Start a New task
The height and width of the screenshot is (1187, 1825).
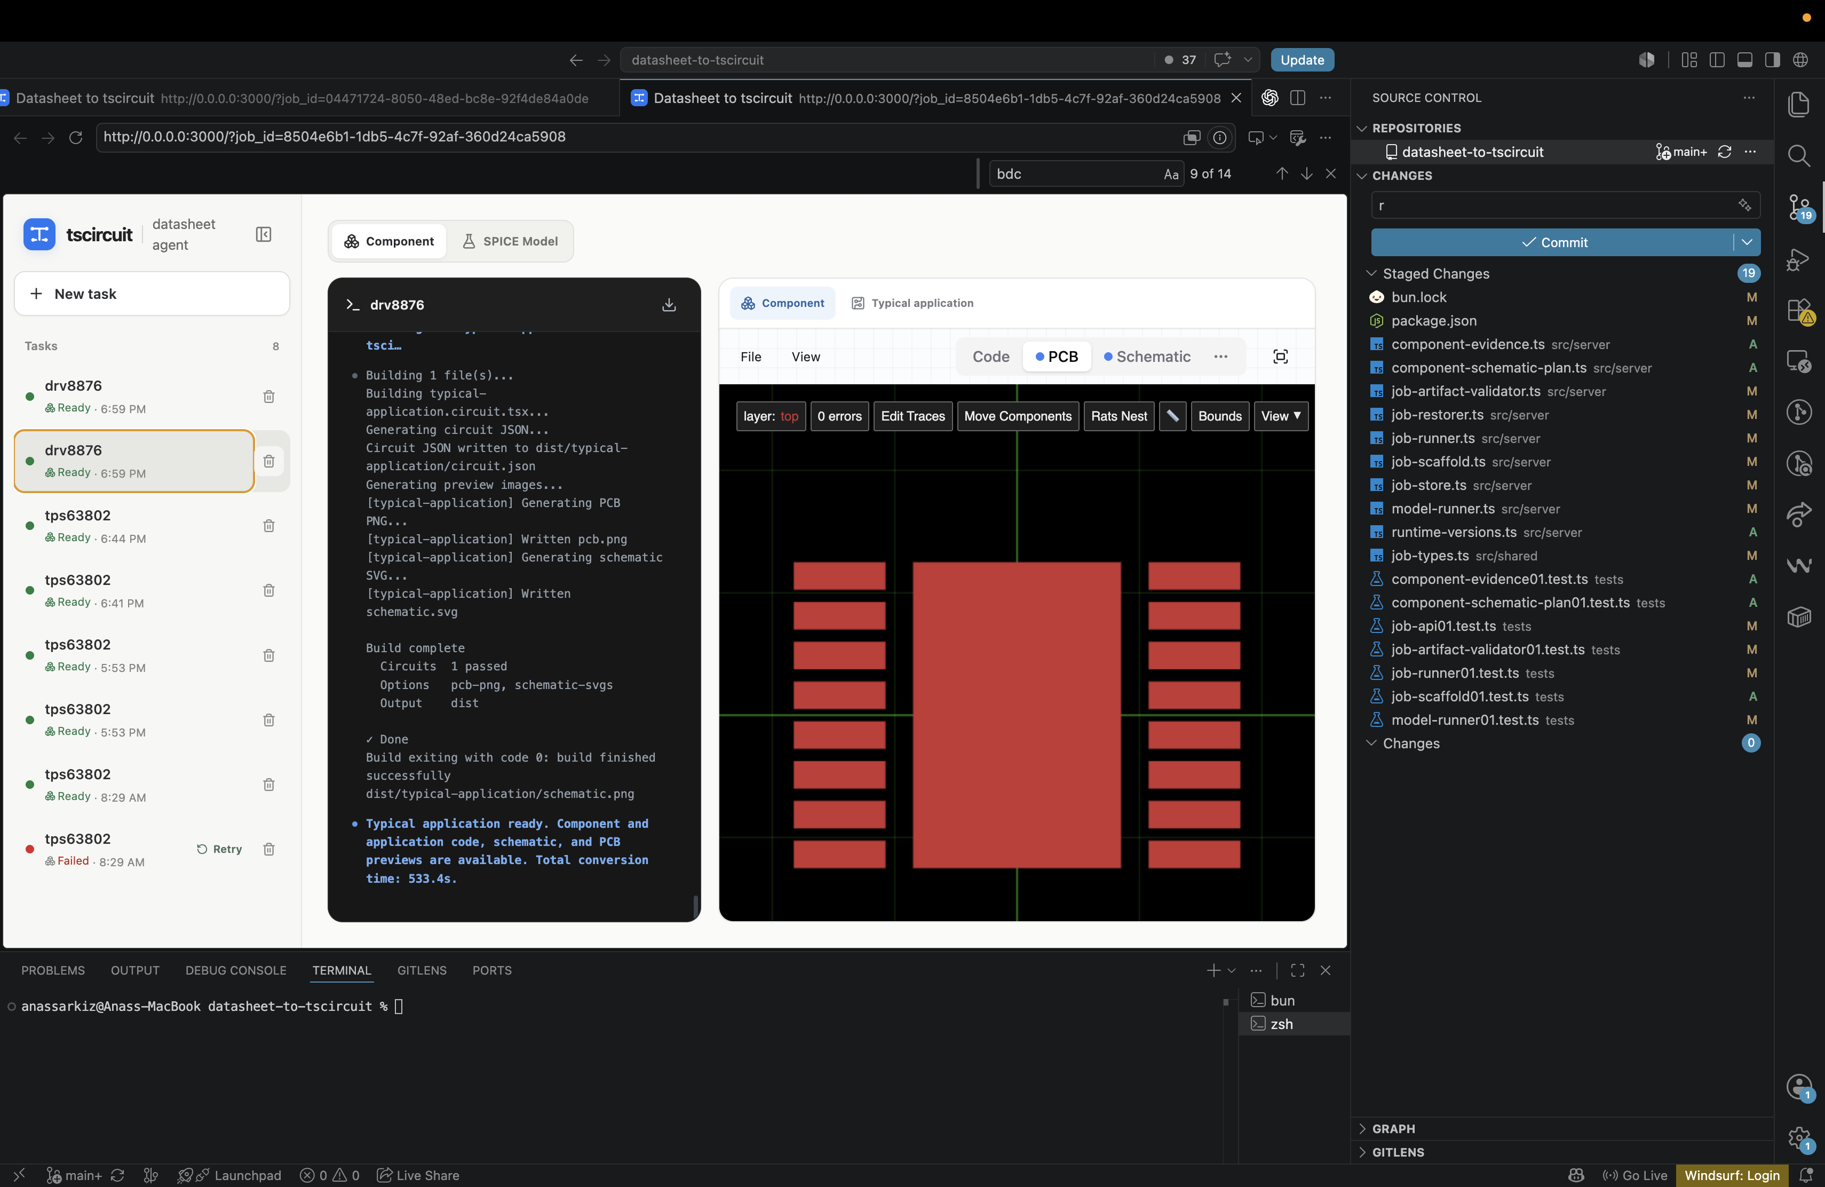[x=152, y=294]
